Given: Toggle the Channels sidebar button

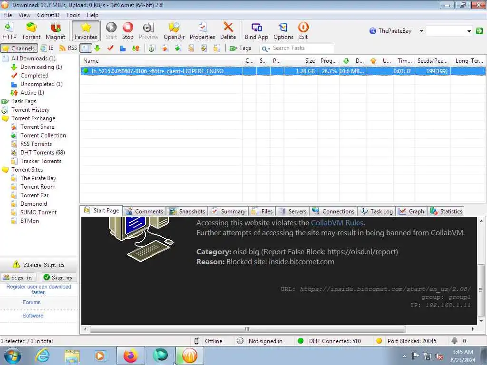Looking at the screenshot, I should [19, 48].
